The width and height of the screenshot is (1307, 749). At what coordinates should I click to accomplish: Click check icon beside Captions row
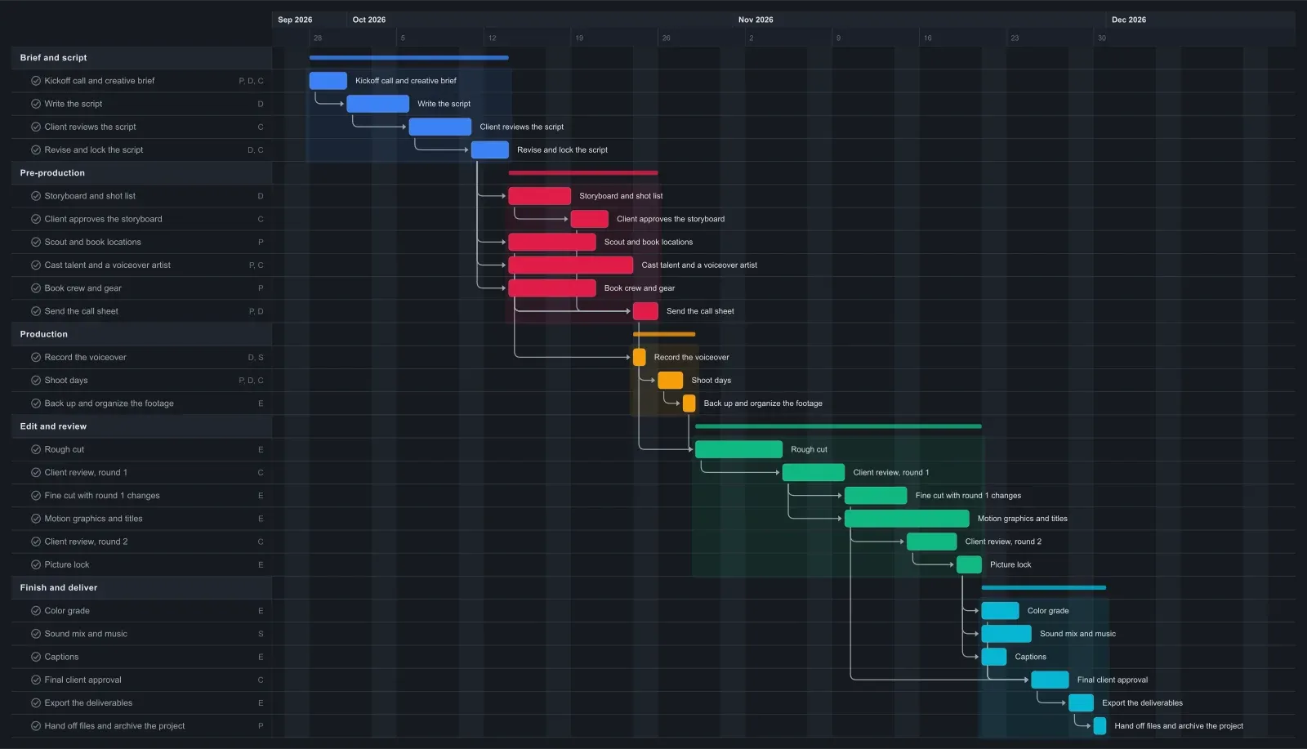click(36, 658)
